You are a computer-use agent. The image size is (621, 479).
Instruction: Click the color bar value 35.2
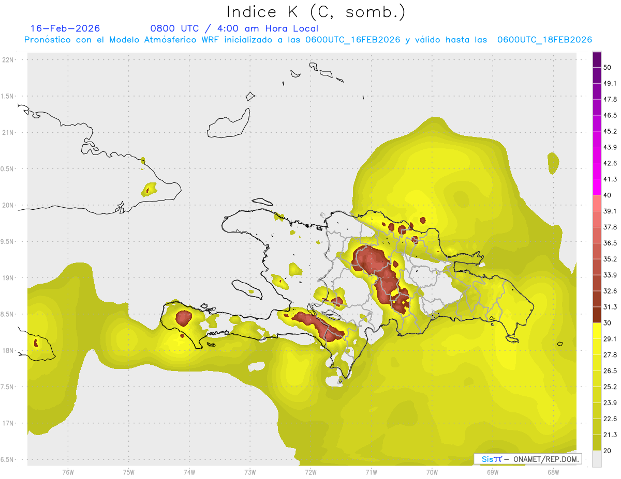(x=610, y=259)
